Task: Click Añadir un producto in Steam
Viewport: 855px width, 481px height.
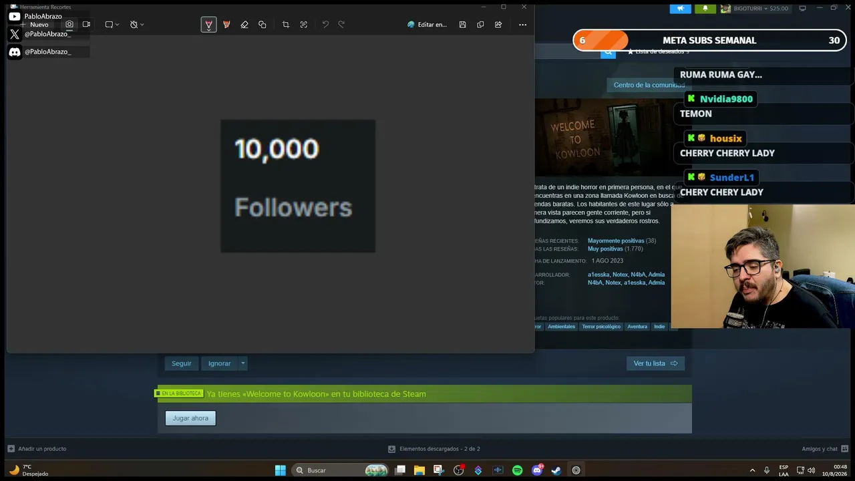Action: (37, 449)
